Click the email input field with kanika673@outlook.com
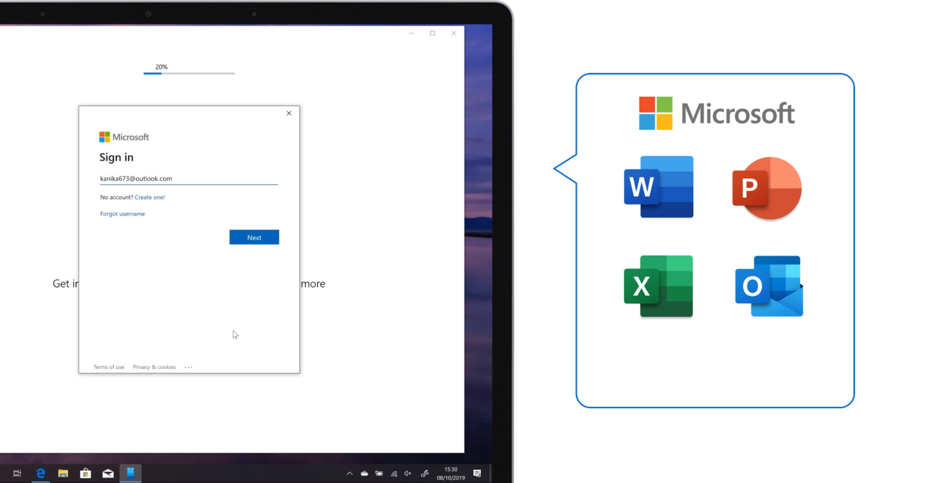This screenshot has width=950, height=483. point(189,178)
